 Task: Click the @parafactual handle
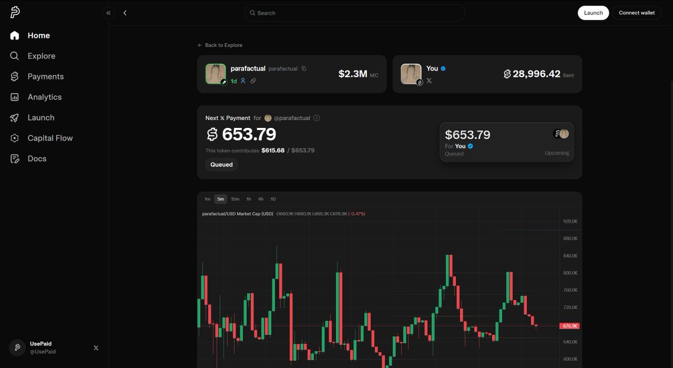tap(292, 118)
